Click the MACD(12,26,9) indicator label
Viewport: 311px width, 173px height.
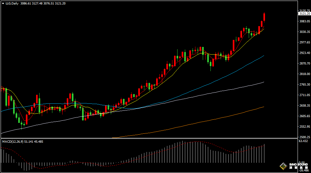(x=12, y=141)
